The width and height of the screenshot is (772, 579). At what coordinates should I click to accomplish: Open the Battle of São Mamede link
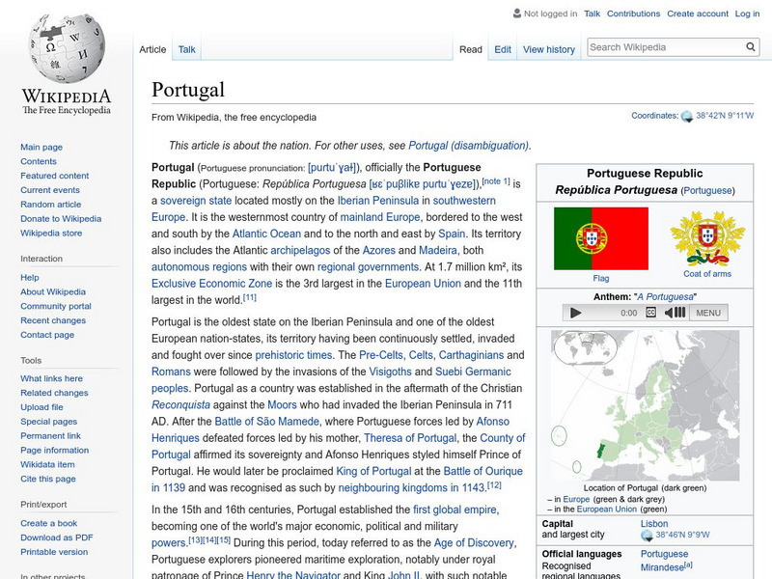pos(267,422)
